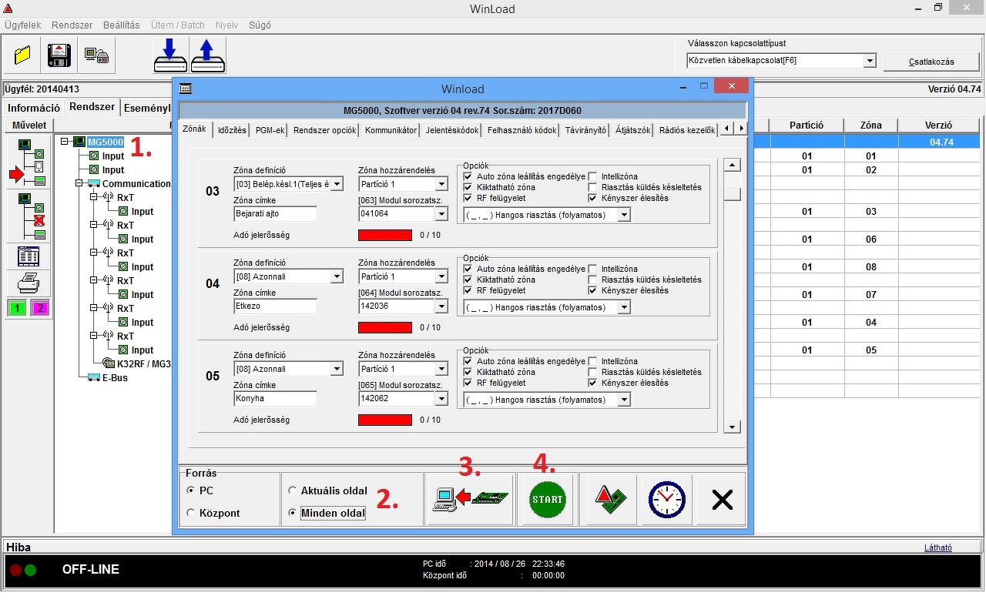
Task: Switch to the Kommunikátor tab
Action: pyautogui.click(x=391, y=130)
